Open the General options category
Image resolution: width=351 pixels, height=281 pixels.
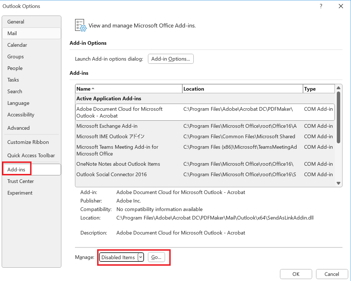pos(31,22)
